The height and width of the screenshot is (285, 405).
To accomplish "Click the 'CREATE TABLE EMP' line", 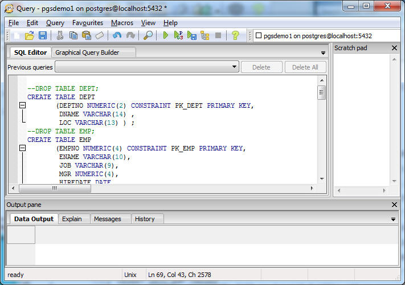I will click(x=59, y=140).
